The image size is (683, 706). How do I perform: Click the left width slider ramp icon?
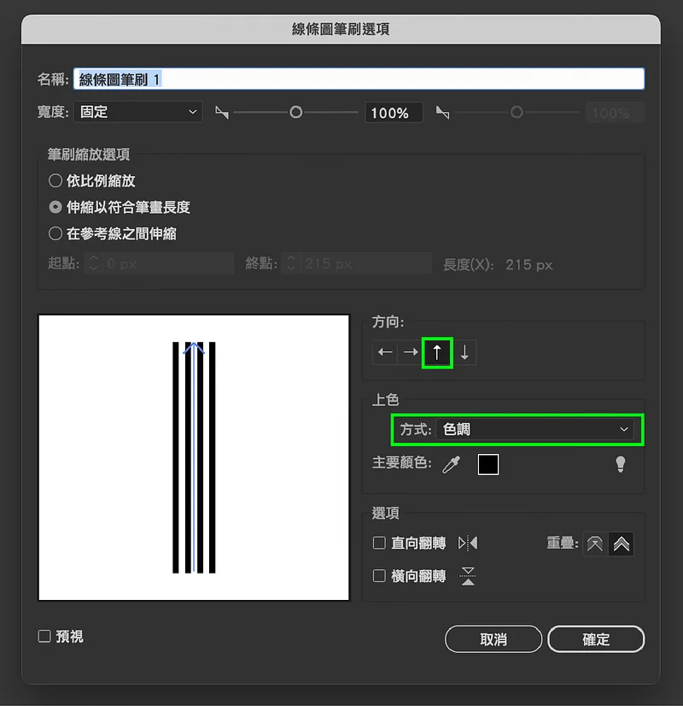222,113
